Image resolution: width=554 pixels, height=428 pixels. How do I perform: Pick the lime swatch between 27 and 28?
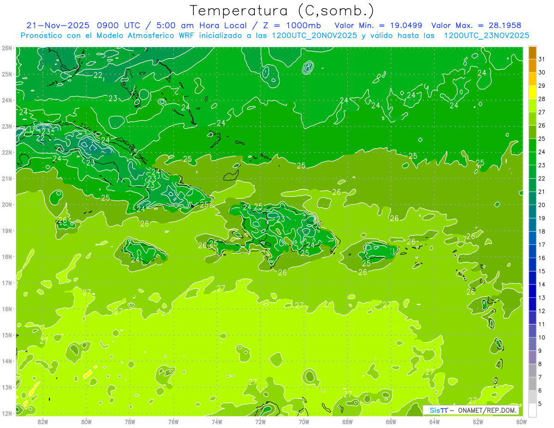point(532,106)
